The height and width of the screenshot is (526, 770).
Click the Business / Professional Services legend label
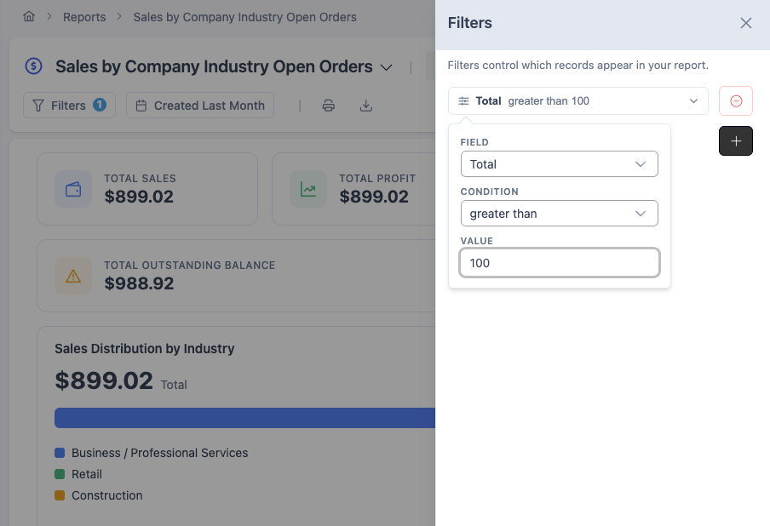[x=159, y=453]
